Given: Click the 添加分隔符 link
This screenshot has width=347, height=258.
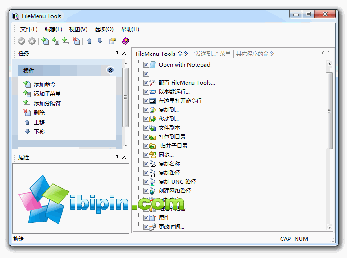Looking at the screenshot, I should [x=47, y=104].
